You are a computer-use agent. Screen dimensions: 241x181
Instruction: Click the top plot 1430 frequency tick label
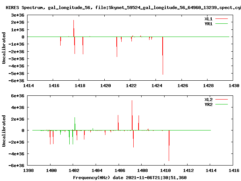[x=234, y=86]
